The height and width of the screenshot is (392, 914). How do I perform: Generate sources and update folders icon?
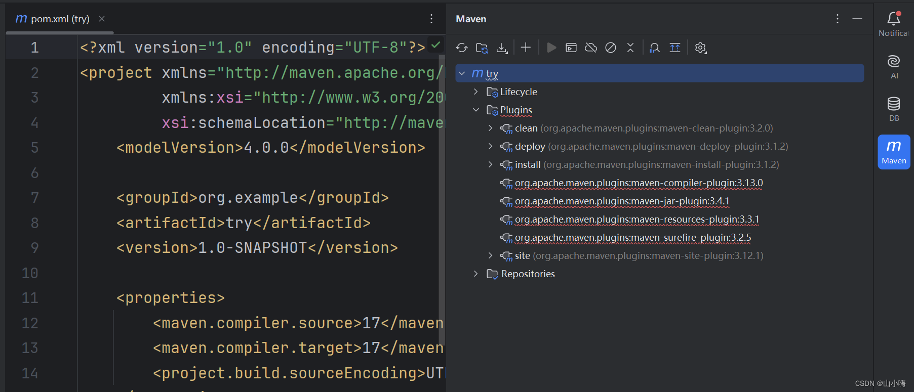(x=482, y=48)
